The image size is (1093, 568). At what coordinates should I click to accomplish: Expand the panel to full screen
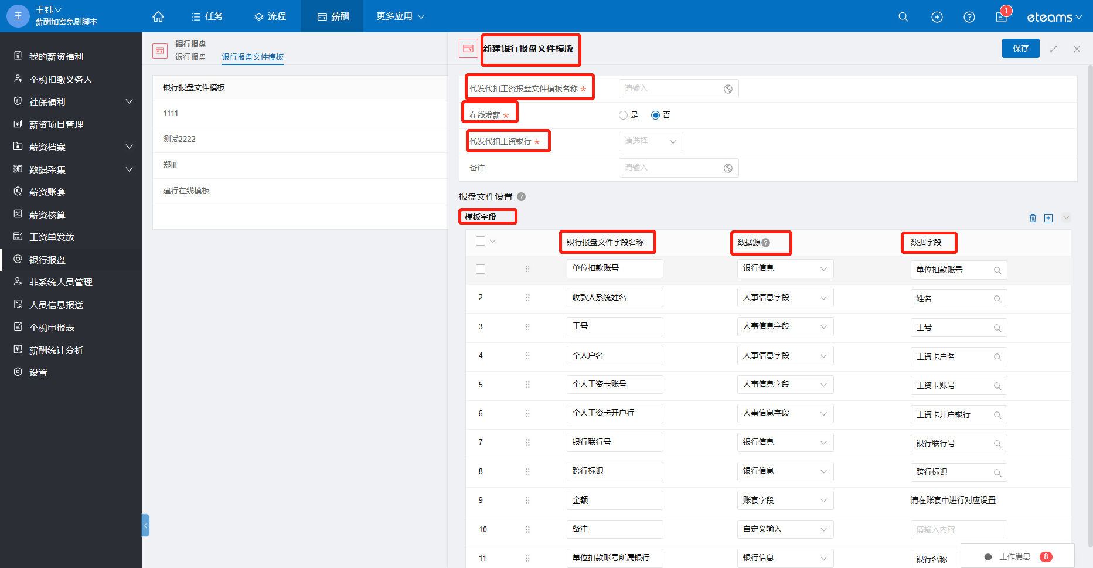click(1054, 49)
